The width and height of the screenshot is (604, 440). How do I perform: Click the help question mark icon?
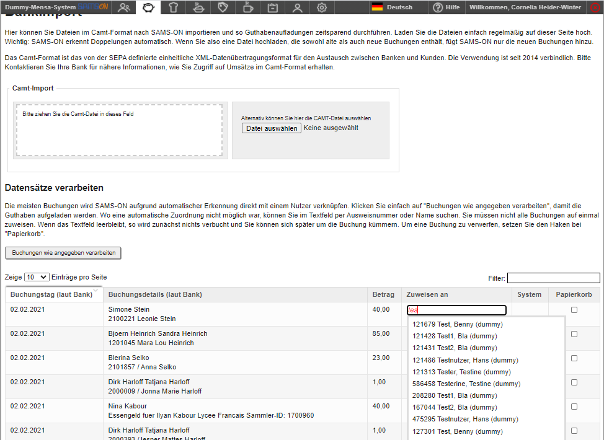click(438, 7)
